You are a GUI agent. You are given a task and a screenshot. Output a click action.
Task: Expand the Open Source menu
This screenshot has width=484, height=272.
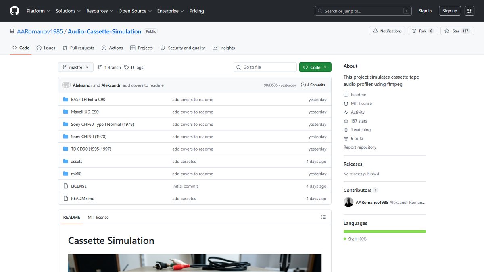tap(135, 11)
